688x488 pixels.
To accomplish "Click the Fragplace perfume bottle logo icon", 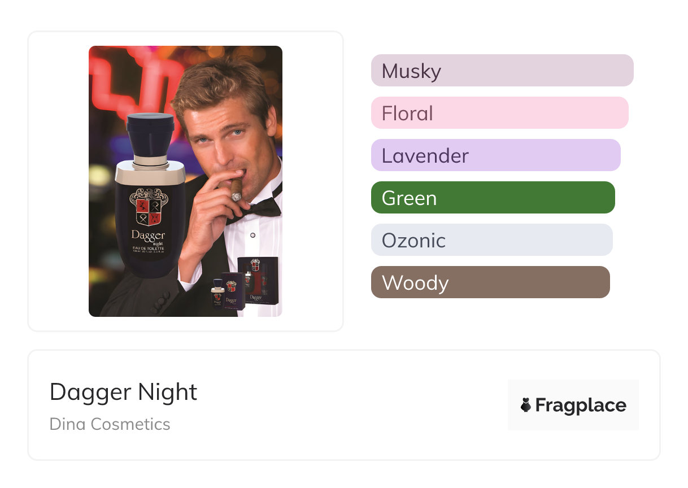I will click(x=526, y=405).
